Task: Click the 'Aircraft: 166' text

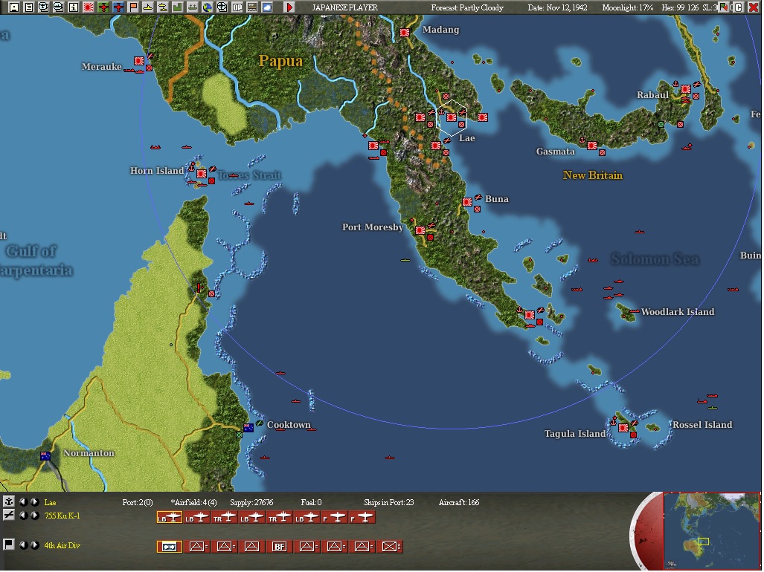Action: (459, 502)
